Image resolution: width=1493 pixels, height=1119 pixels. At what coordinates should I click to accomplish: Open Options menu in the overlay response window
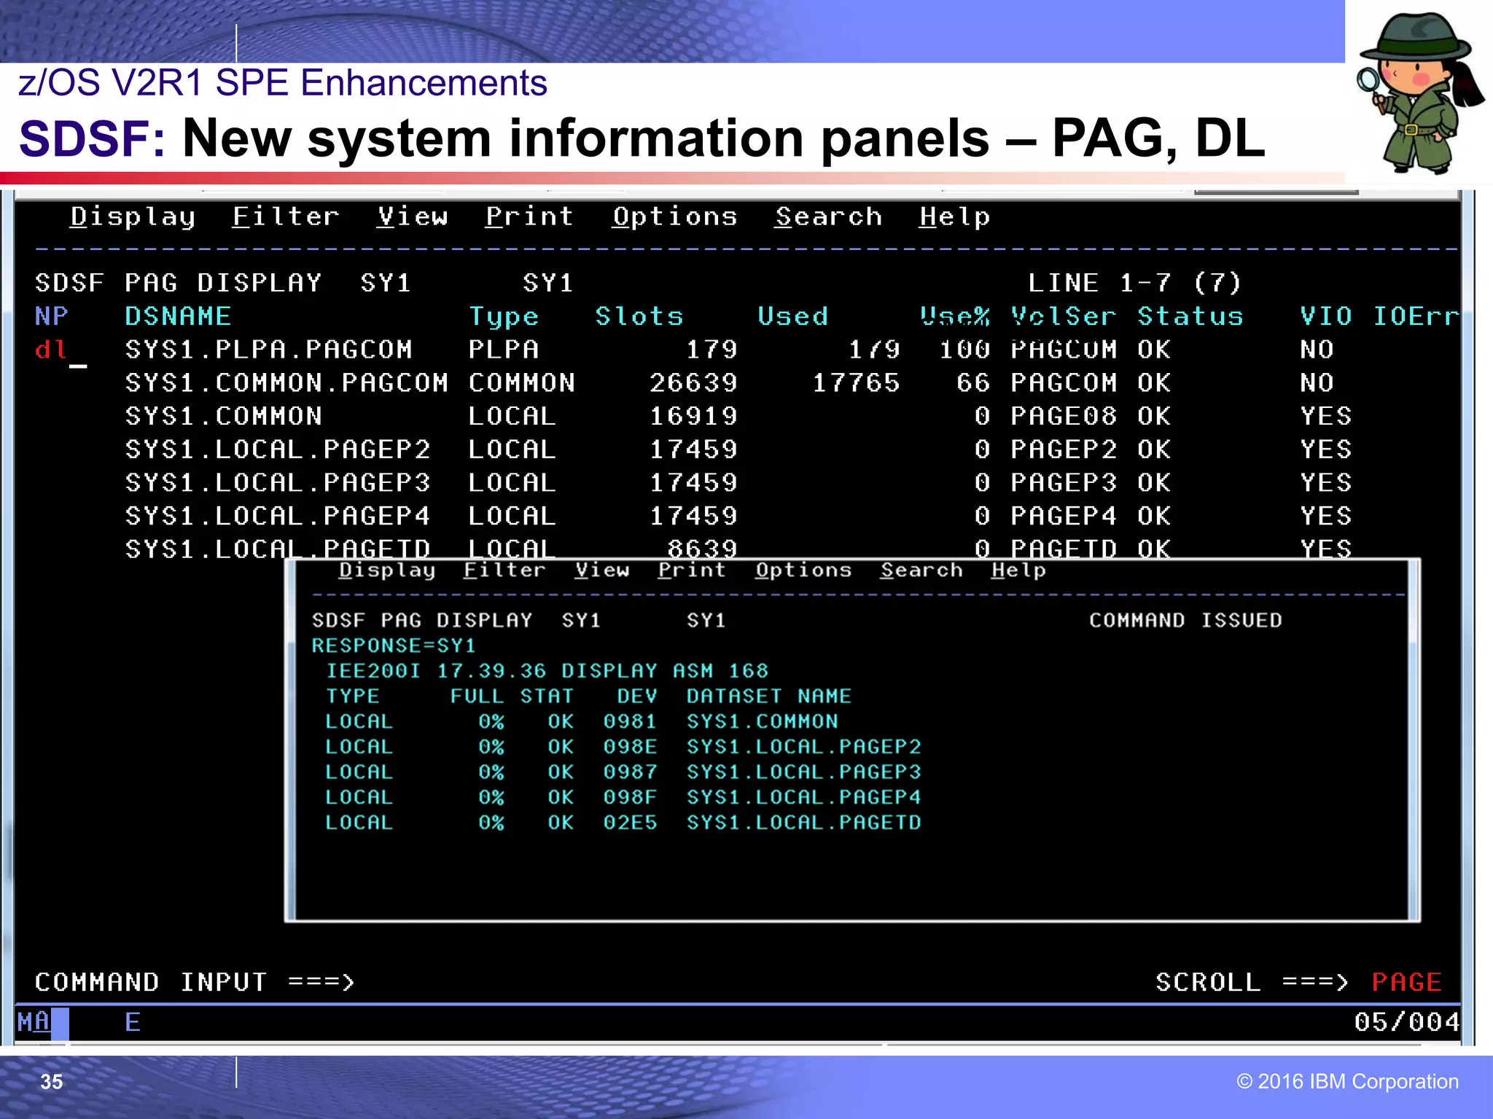803,570
